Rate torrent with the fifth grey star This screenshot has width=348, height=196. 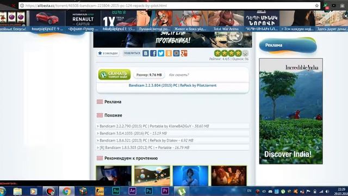click(245, 53)
